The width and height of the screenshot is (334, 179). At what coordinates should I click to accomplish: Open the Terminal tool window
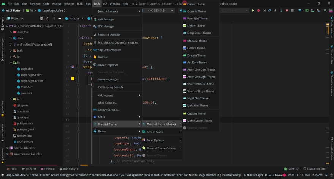(47, 169)
